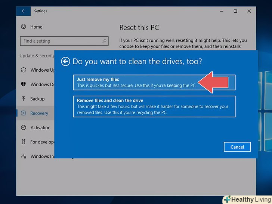This screenshot has height=204, width=272.
Task: Open the Backup settings page
Action: pyautogui.click(x=37, y=99)
